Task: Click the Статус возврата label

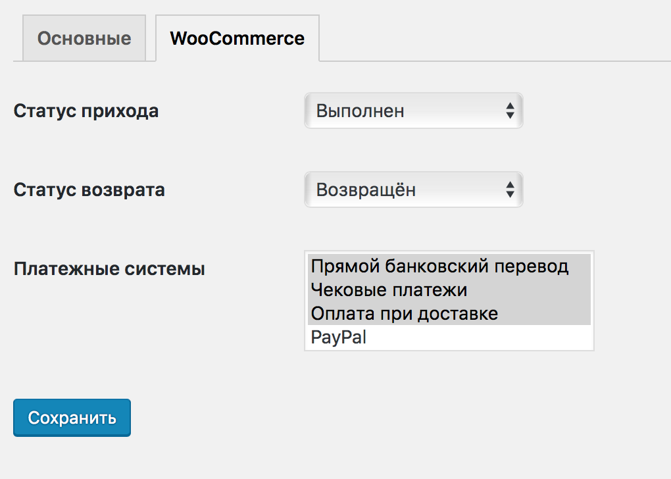Action: click(89, 189)
